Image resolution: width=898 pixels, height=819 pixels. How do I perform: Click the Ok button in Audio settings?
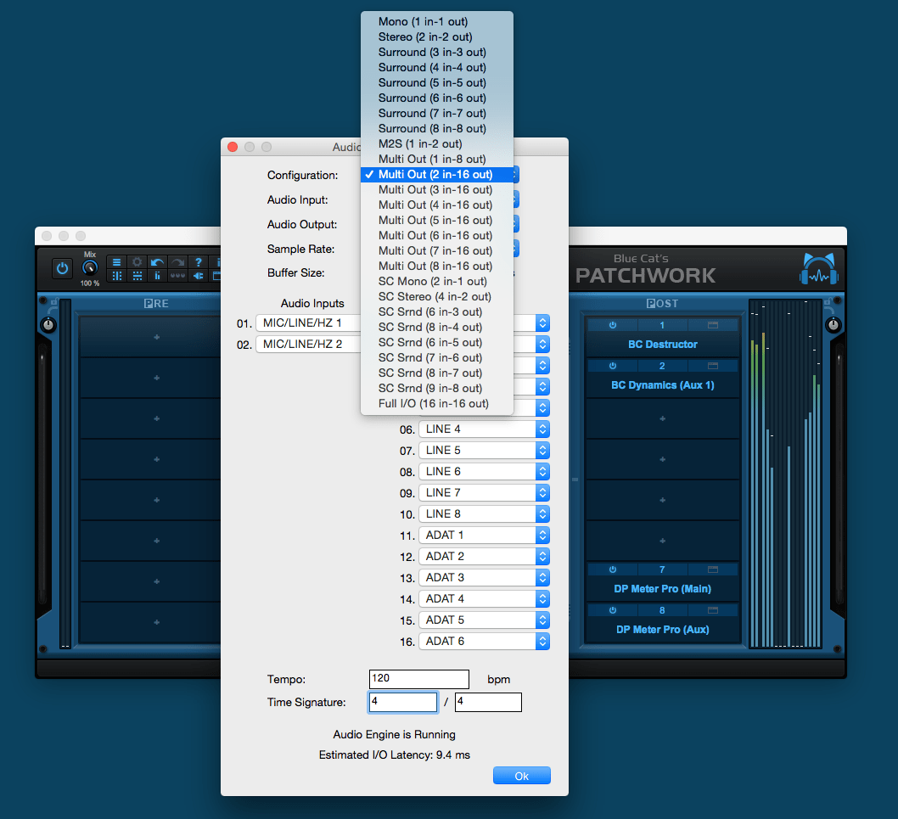tap(521, 775)
